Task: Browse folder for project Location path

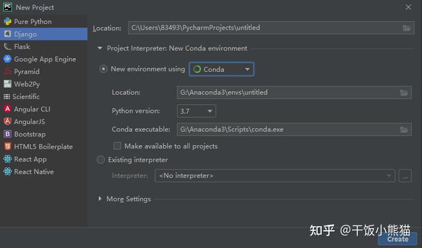Action: (407, 28)
